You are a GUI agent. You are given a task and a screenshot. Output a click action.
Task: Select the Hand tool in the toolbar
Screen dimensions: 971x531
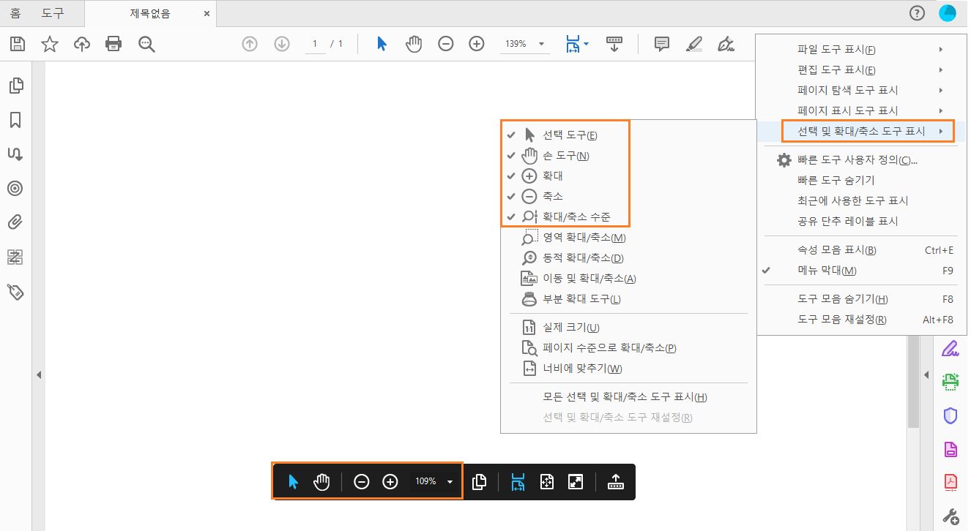[414, 44]
